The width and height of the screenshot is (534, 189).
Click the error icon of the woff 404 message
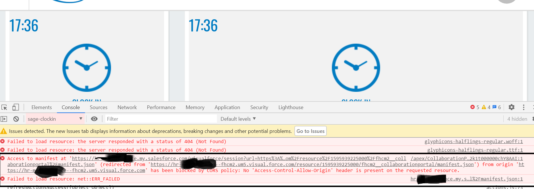click(3, 141)
